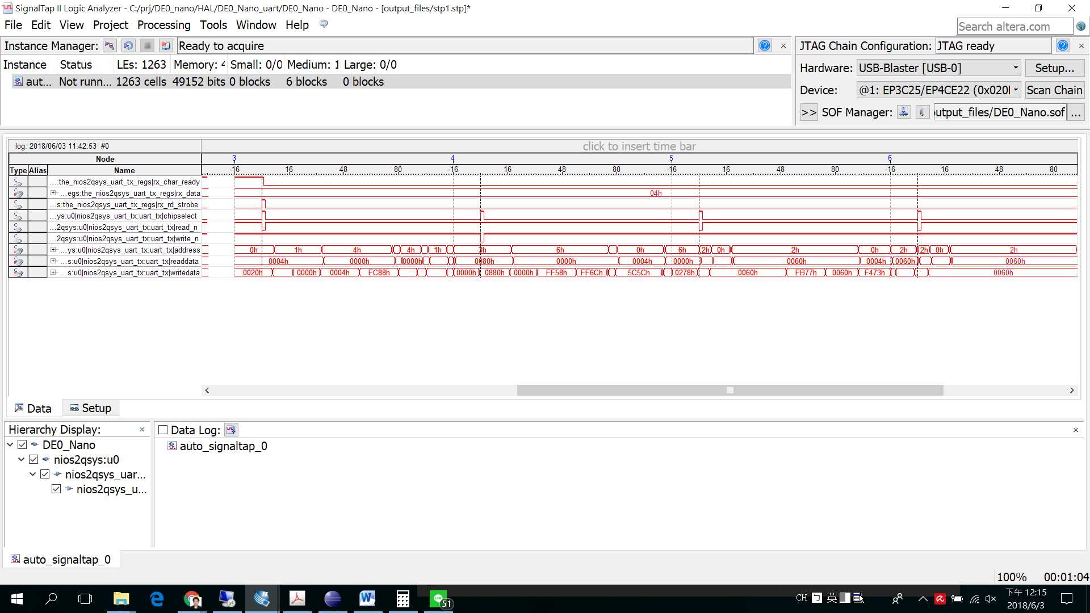Open LINE app from taskbar
The image size is (1090, 613).
coord(439,598)
